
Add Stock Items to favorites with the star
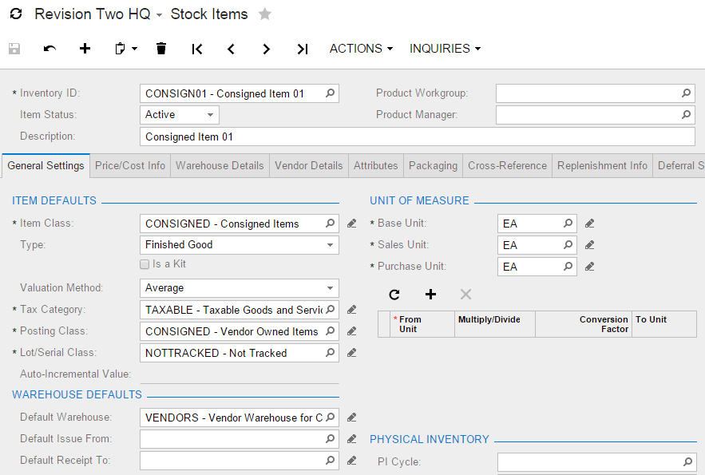coord(265,14)
